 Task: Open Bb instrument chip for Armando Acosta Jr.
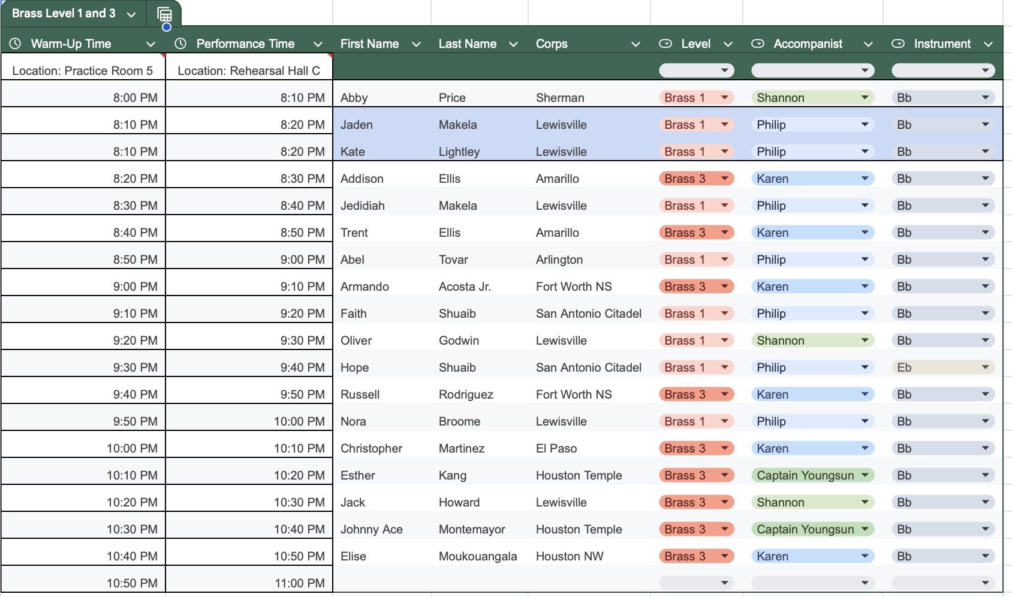click(x=943, y=287)
